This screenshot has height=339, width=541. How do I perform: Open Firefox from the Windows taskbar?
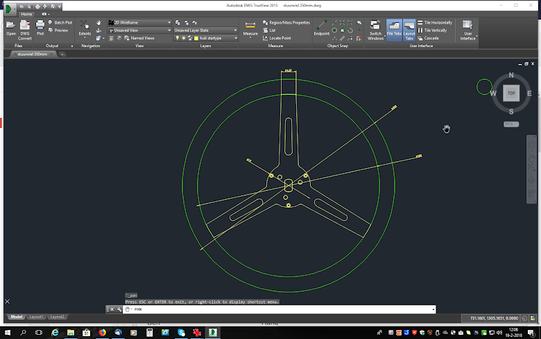102,333
